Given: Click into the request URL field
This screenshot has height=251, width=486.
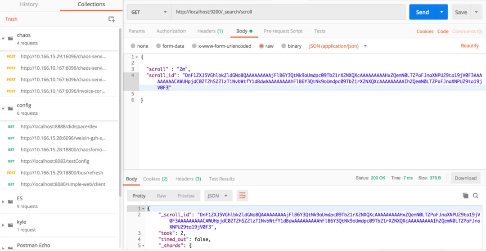Looking at the screenshot, I should (x=288, y=12).
